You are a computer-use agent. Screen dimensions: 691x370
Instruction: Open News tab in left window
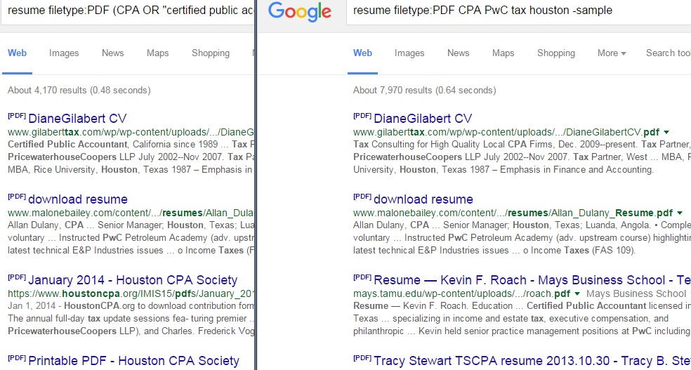pos(113,53)
